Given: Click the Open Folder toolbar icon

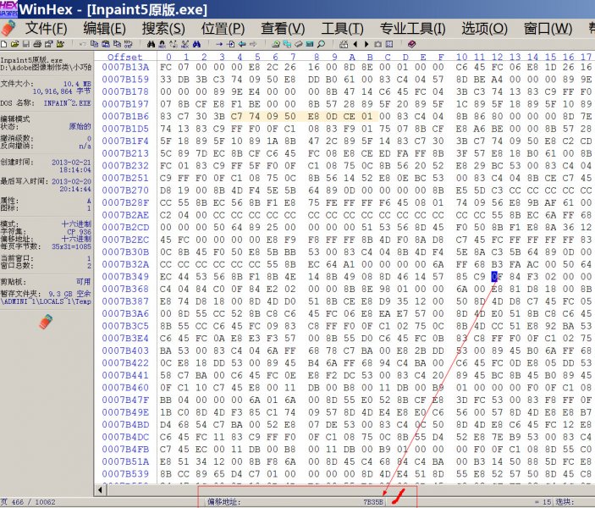Looking at the screenshot, I should click(x=60, y=44).
